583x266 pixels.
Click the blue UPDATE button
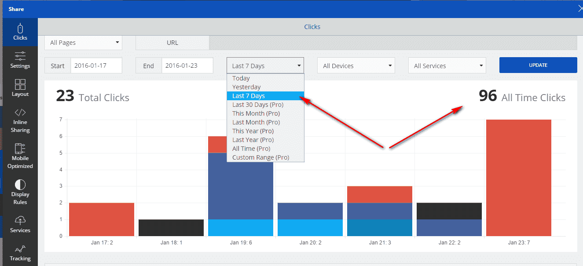(x=538, y=65)
